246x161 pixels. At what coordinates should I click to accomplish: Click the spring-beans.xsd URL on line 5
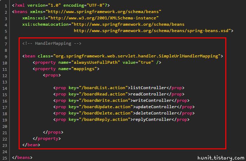point(152,31)
